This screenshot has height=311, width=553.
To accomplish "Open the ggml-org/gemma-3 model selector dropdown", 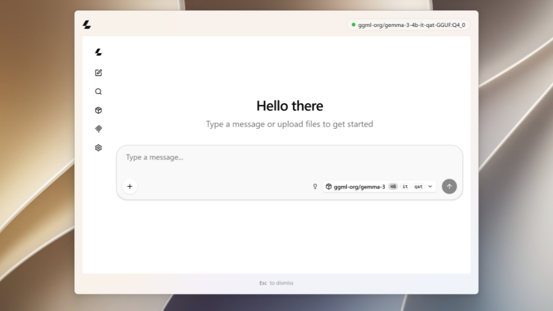I will pos(379,187).
